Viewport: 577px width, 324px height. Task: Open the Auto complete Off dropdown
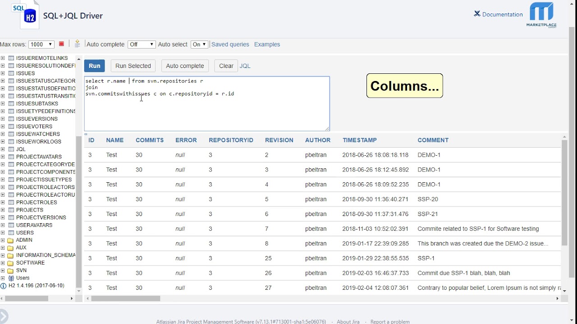click(x=142, y=44)
